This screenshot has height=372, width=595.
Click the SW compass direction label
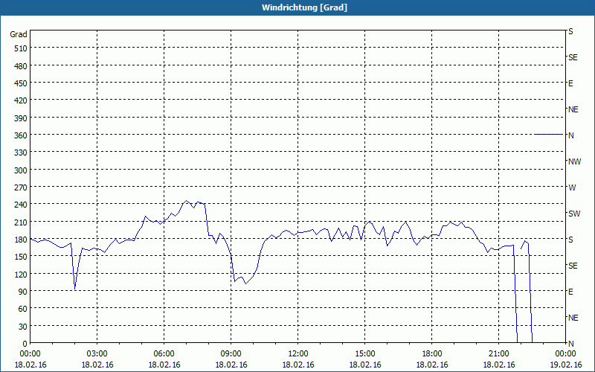pyautogui.click(x=574, y=214)
